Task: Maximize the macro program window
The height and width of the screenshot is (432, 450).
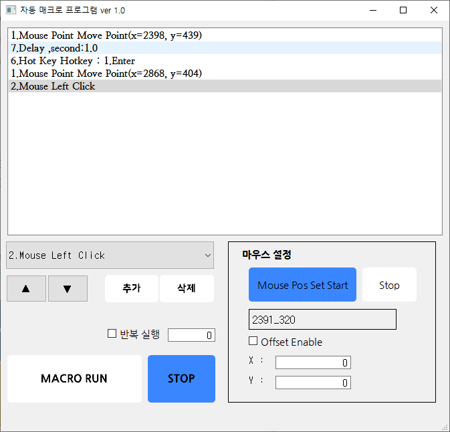Action: coord(403,10)
